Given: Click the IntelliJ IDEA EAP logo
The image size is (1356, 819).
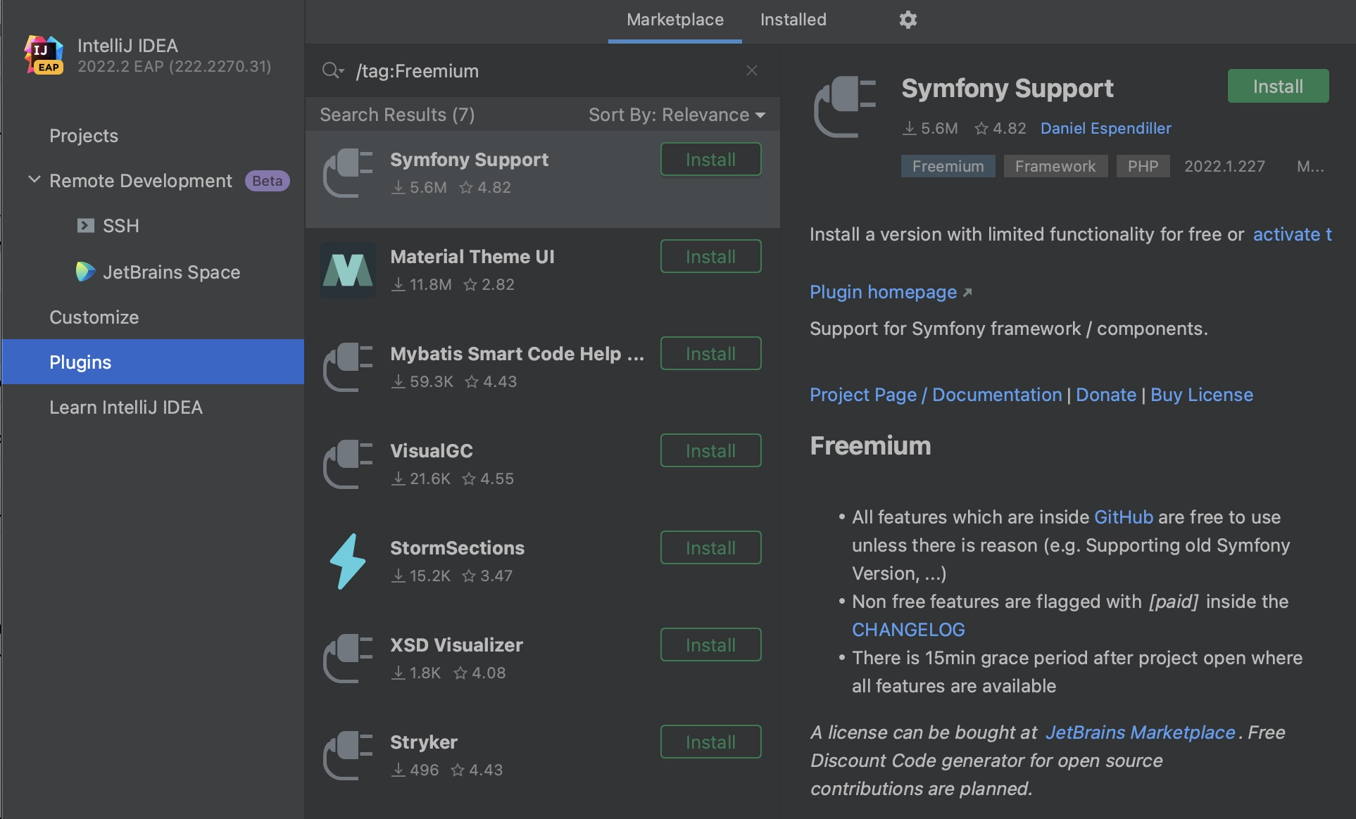Looking at the screenshot, I should 44,55.
